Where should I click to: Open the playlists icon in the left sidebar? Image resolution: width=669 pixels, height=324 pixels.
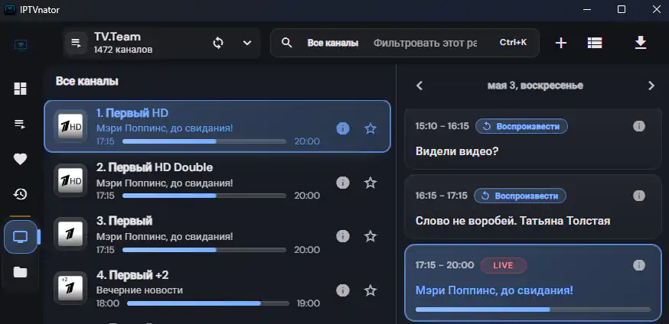coord(20,125)
